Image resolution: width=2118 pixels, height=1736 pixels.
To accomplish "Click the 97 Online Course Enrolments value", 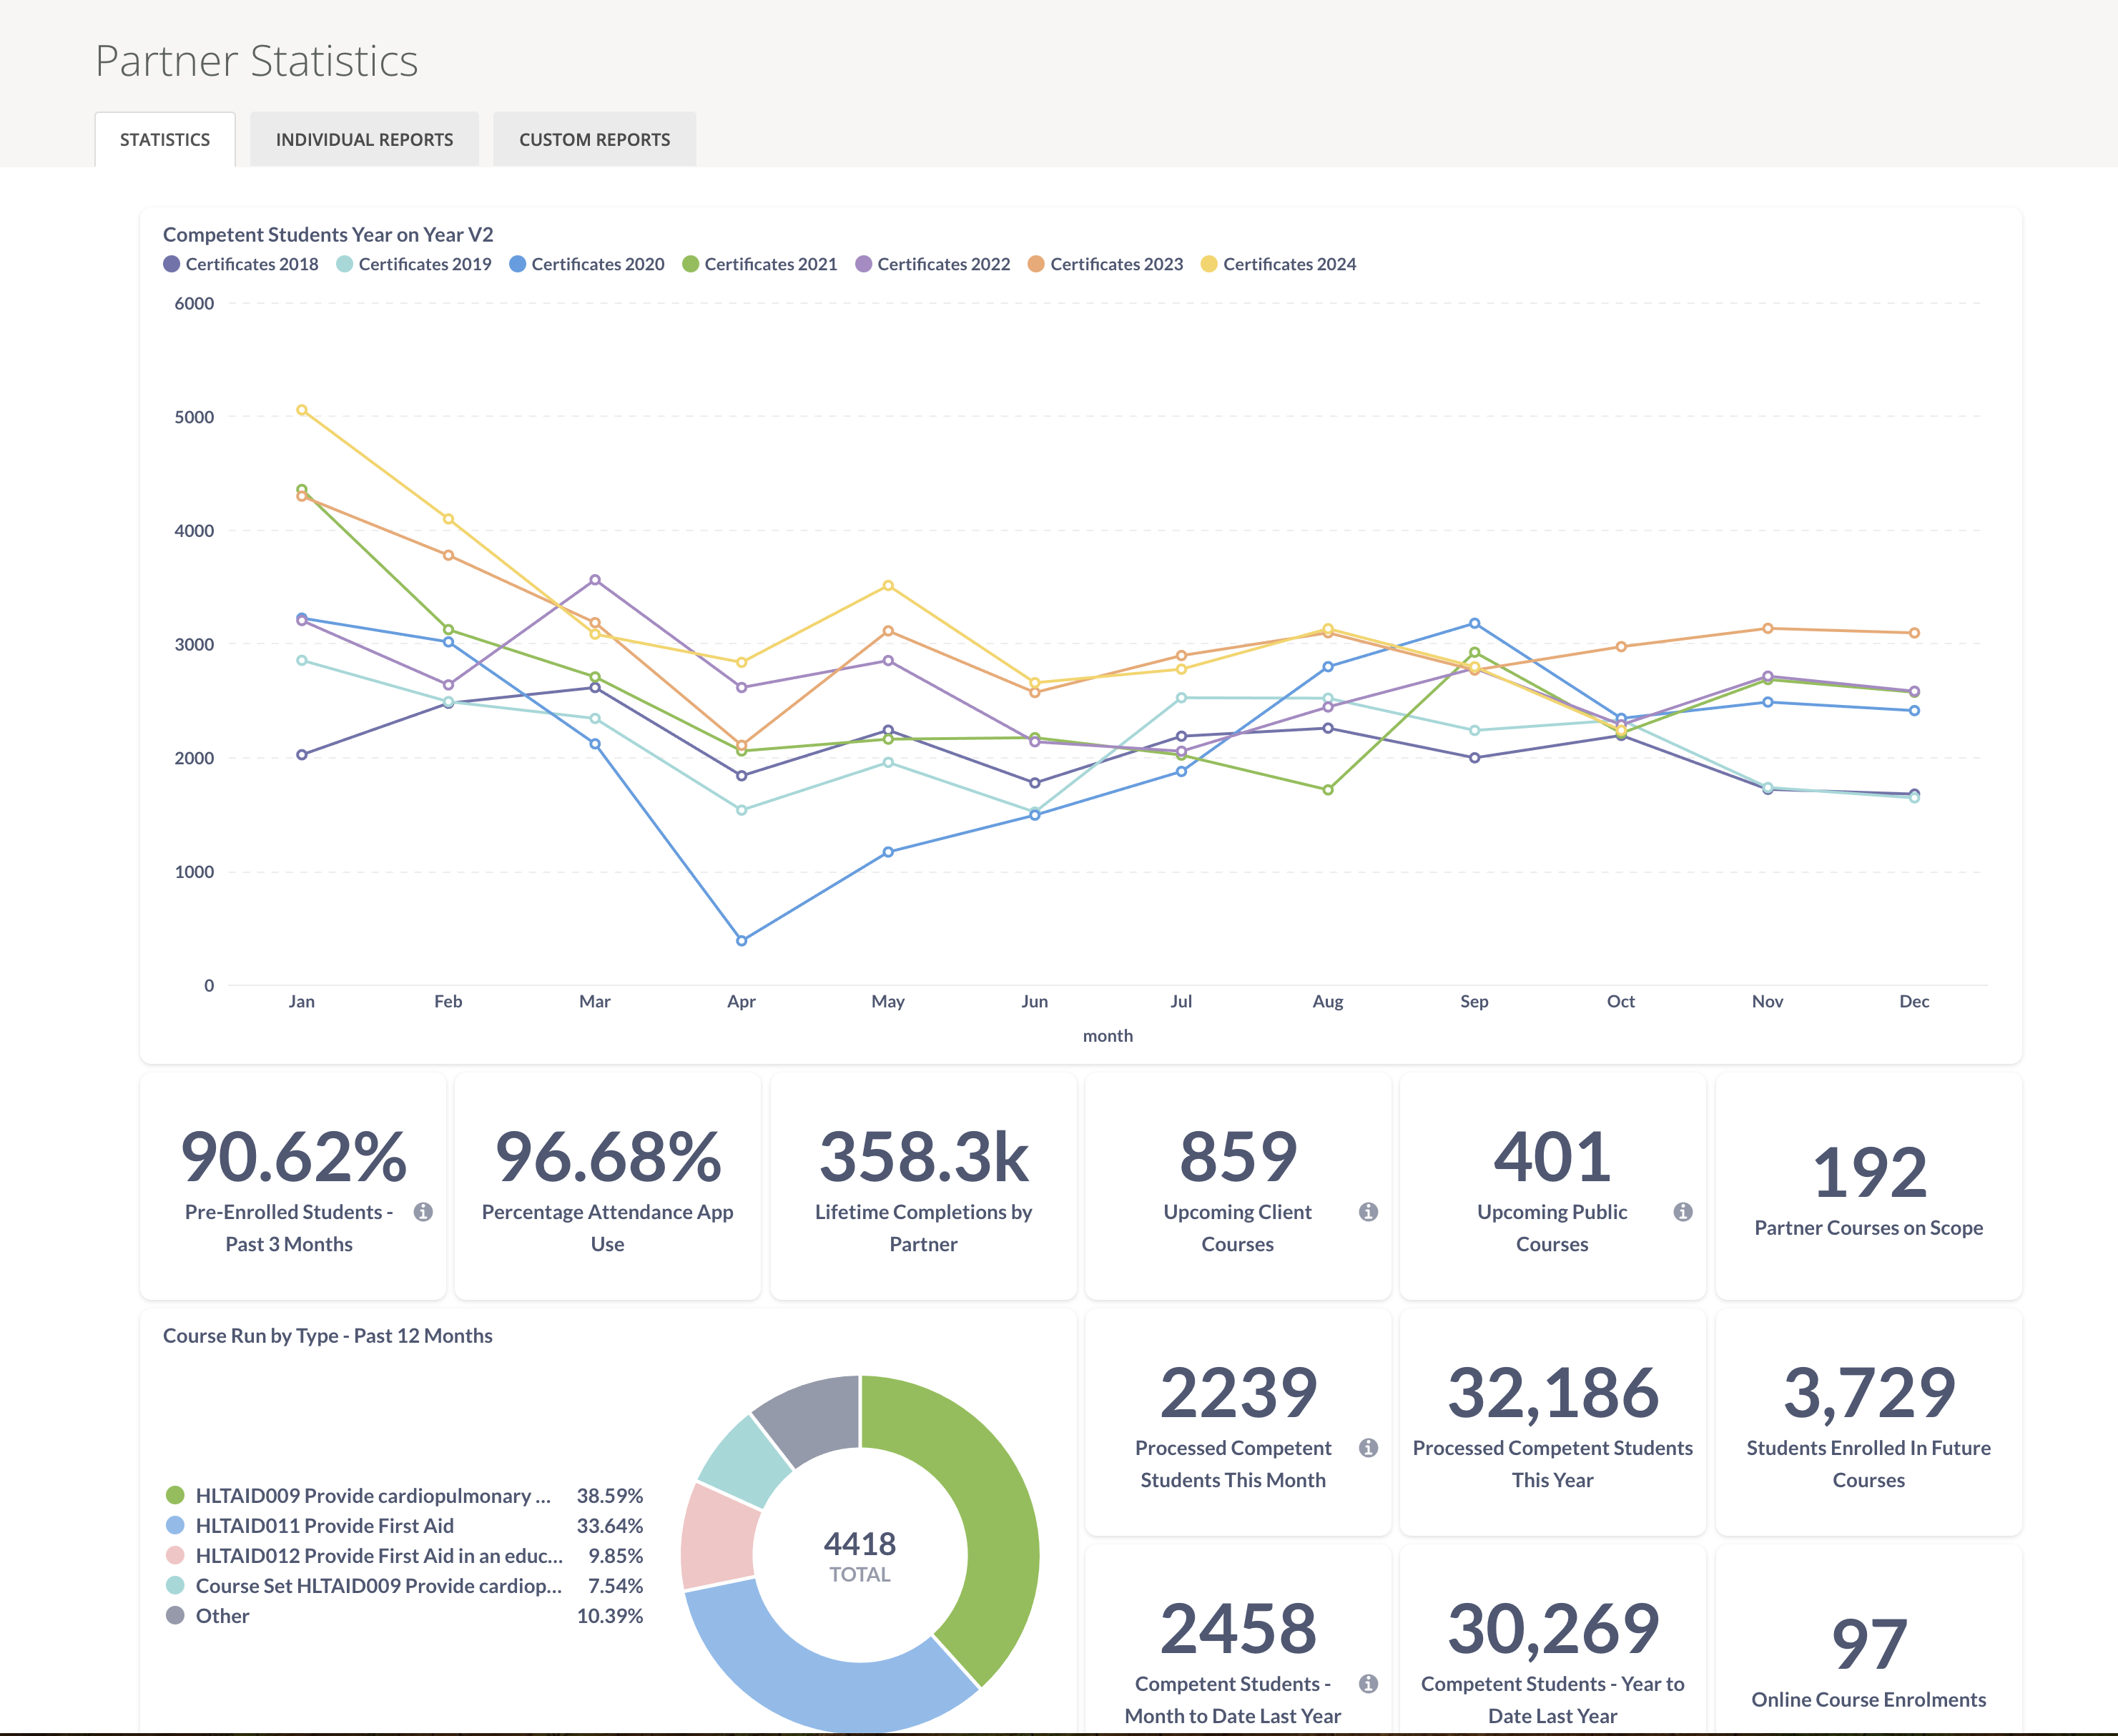I will click(1869, 1645).
